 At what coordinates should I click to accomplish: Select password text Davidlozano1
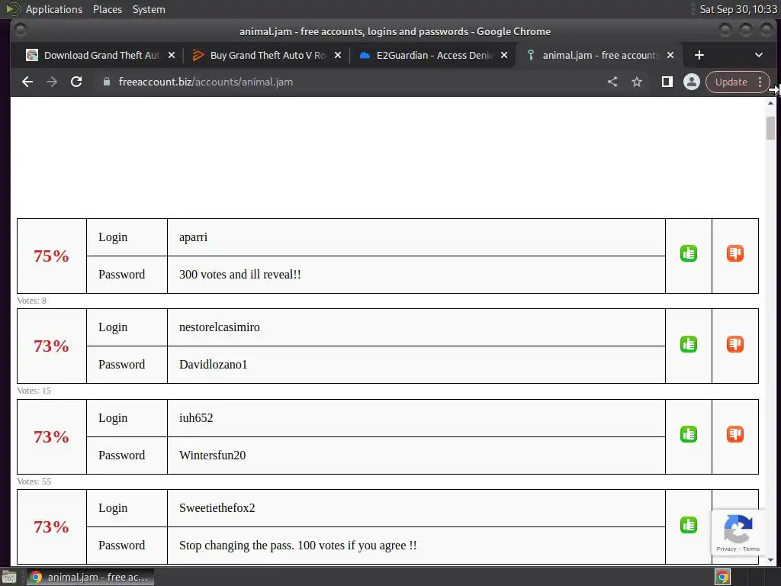point(214,364)
